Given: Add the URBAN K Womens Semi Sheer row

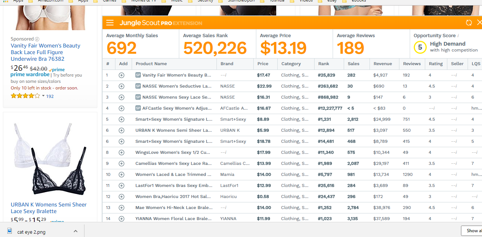Looking at the screenshot, I should 121,130.
